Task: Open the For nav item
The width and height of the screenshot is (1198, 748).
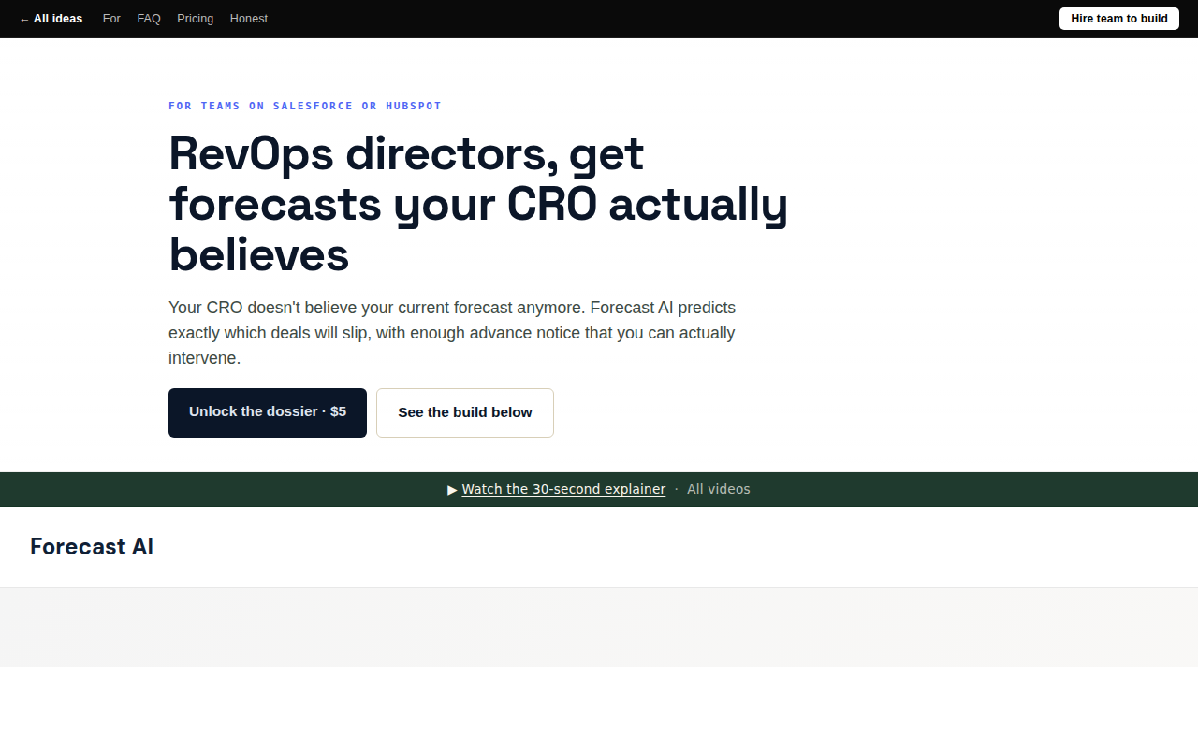Action: click(x=111, y=19)
